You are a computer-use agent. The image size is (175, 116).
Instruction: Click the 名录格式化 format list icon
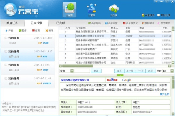pos(125,23)
